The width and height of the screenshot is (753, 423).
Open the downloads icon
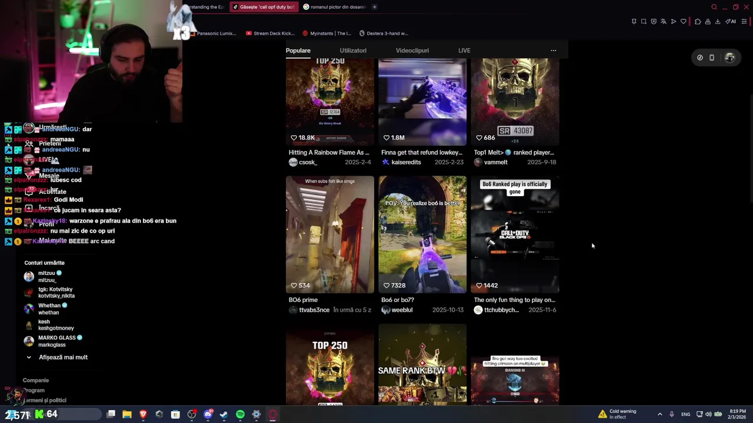coord(717,22)
